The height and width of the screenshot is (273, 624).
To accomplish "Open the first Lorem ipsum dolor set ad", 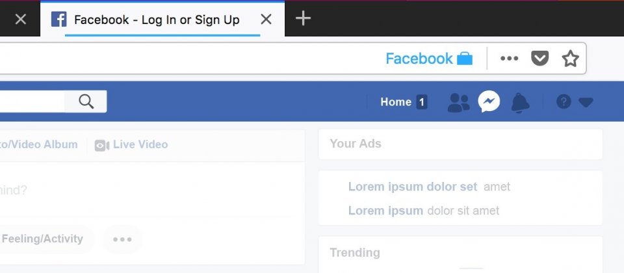I will point(413,187).
